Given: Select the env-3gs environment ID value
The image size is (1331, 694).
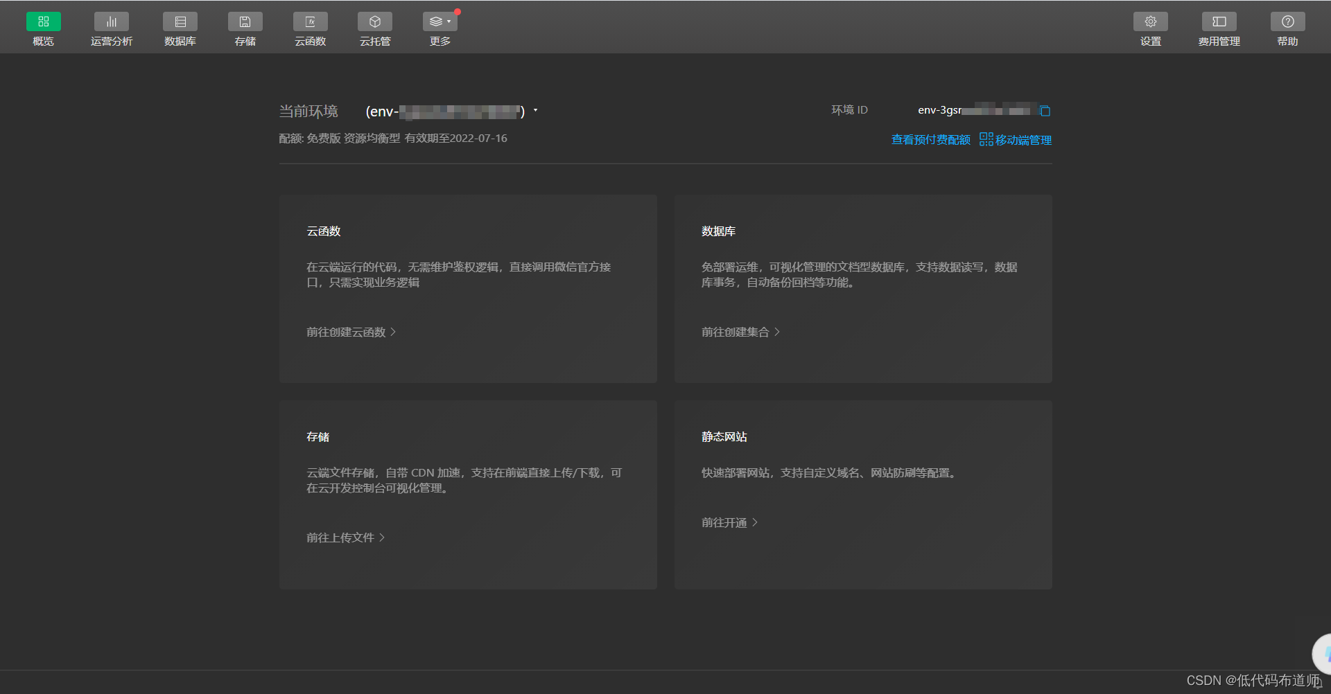Looking at the screenshot, I should [x=974, y=110].
